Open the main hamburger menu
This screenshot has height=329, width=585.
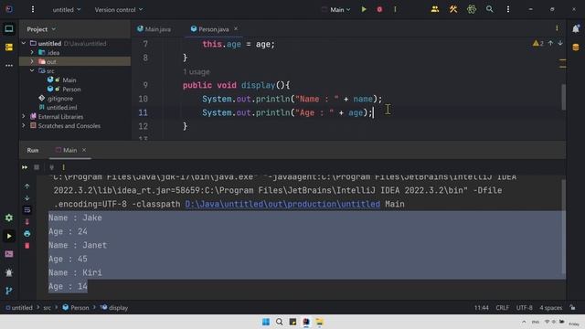(33, 9)
